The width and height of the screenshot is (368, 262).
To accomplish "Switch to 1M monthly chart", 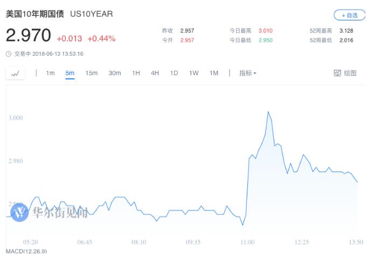I will (x=214, y=73).
